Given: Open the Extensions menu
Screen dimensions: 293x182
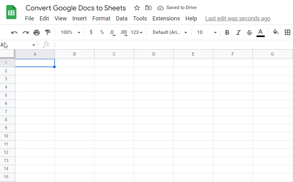Looking at the screenshot, I should click(x=166, y=19).
